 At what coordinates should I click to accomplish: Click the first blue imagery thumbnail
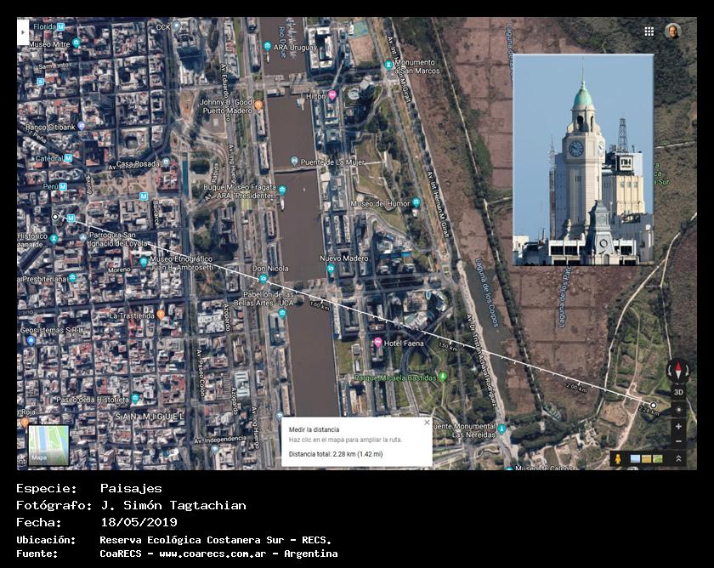(x=635, y=459)
